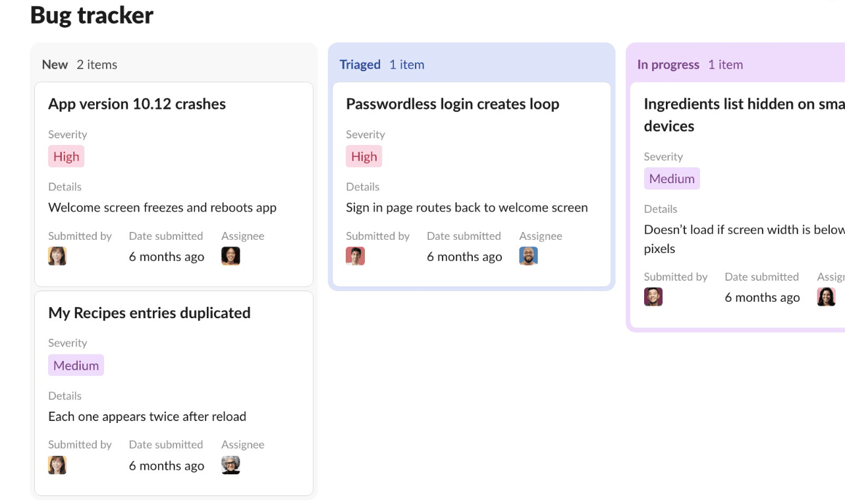Click the submitter avatar on the crash card
Image resolution: width=845 pixels, height=502 pixels.
57,256
